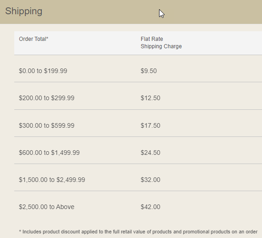Select the $600.00 to $1,499.99 range
Image resolution: width=262 pixels, height=238 pixels.
click(49, 153)
